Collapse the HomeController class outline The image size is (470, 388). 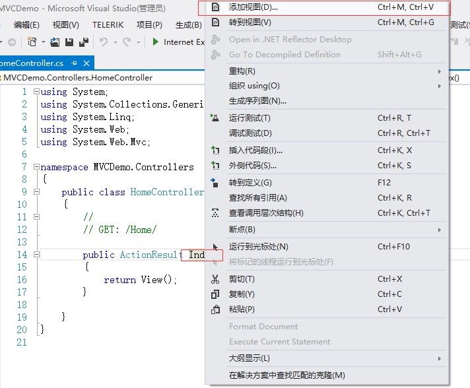(36, 191)
